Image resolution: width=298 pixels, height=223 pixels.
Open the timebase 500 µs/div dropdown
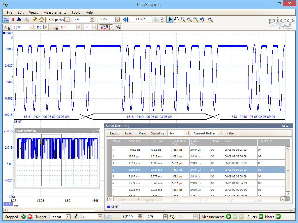(67, 19)
